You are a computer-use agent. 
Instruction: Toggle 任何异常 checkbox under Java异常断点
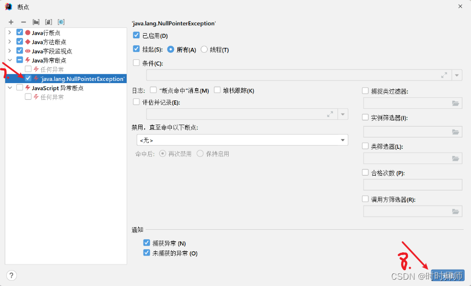[x=28, y=69]
